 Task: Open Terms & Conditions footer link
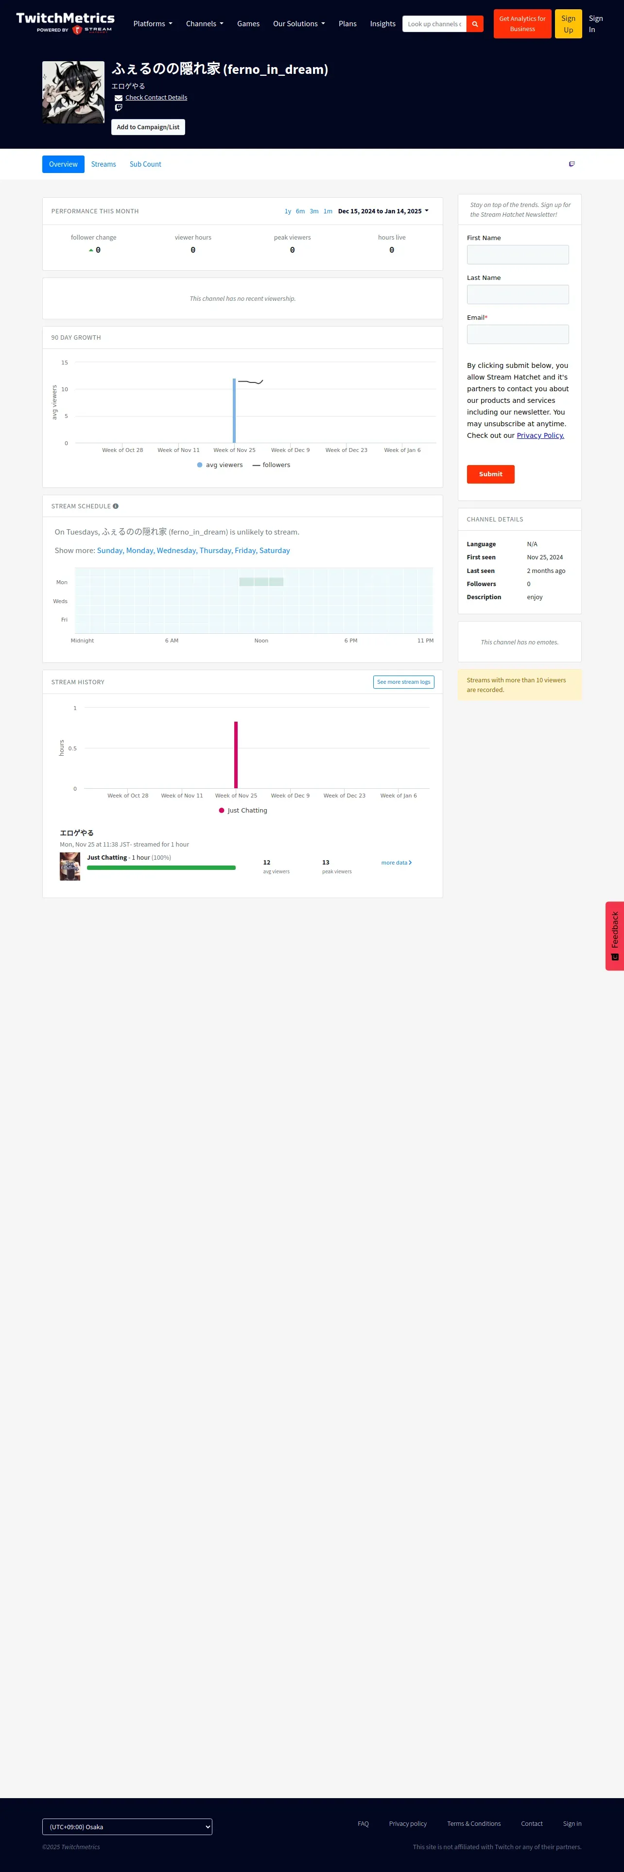click(474, 1823)
